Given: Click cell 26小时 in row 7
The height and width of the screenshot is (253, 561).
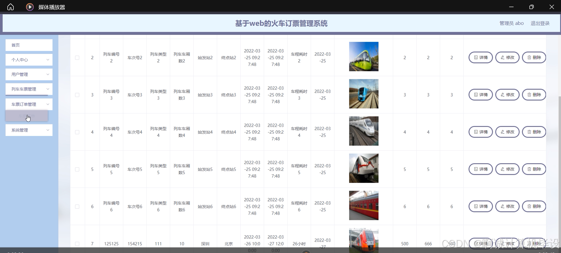Looking at the screenshot, I should click(299, 244).
